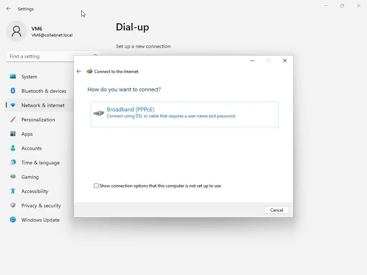
Task: Enable Show connection options checkbox
Action: coord(96,186)
